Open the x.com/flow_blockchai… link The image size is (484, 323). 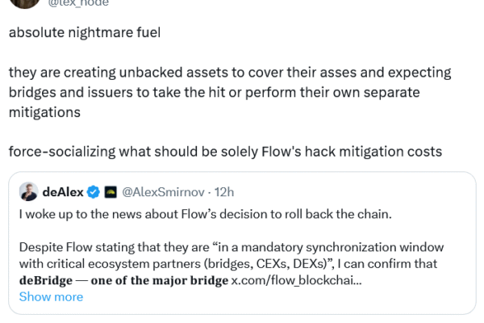[x=296, y=280]
